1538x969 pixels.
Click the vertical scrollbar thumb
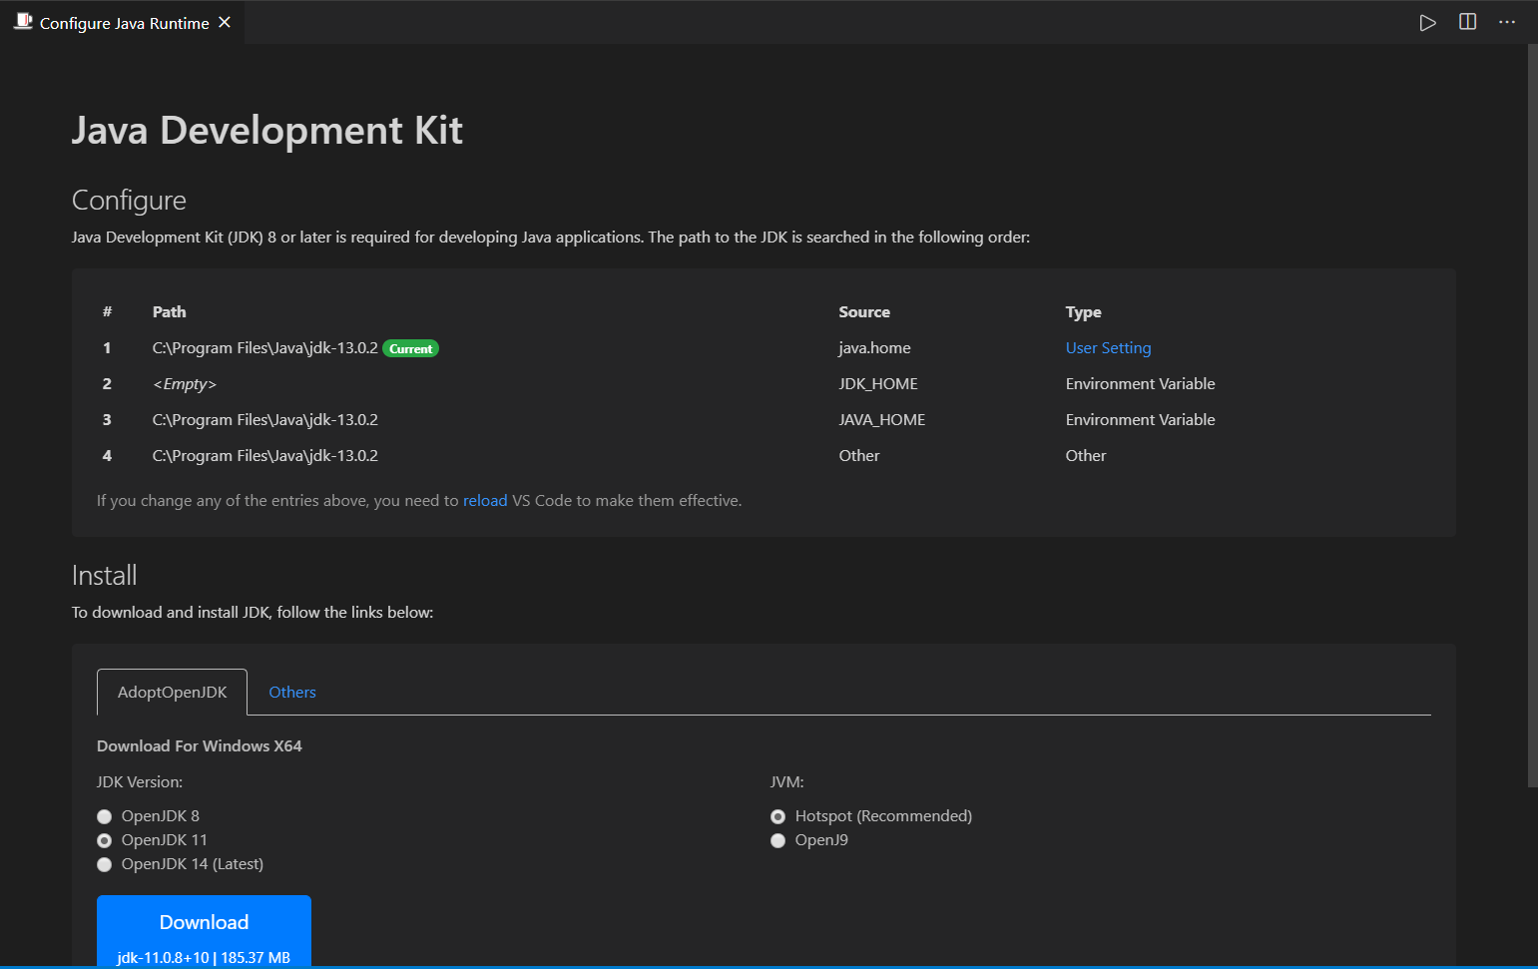click(x=1532, y=415)
